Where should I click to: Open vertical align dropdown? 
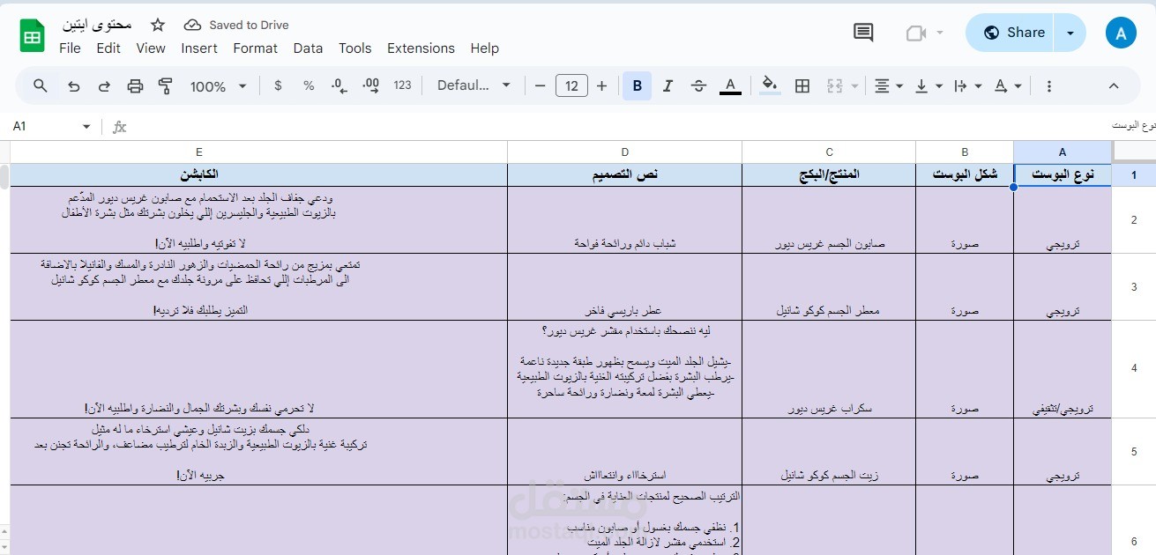[x=929, y=85]
